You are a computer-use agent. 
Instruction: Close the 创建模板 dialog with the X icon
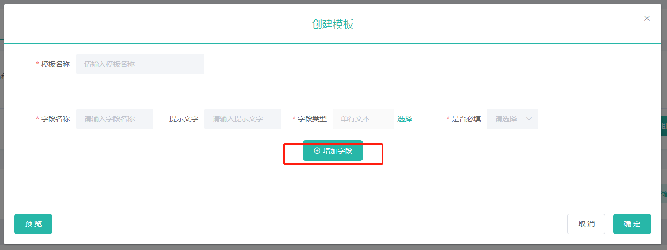click(x=647, y=18)
